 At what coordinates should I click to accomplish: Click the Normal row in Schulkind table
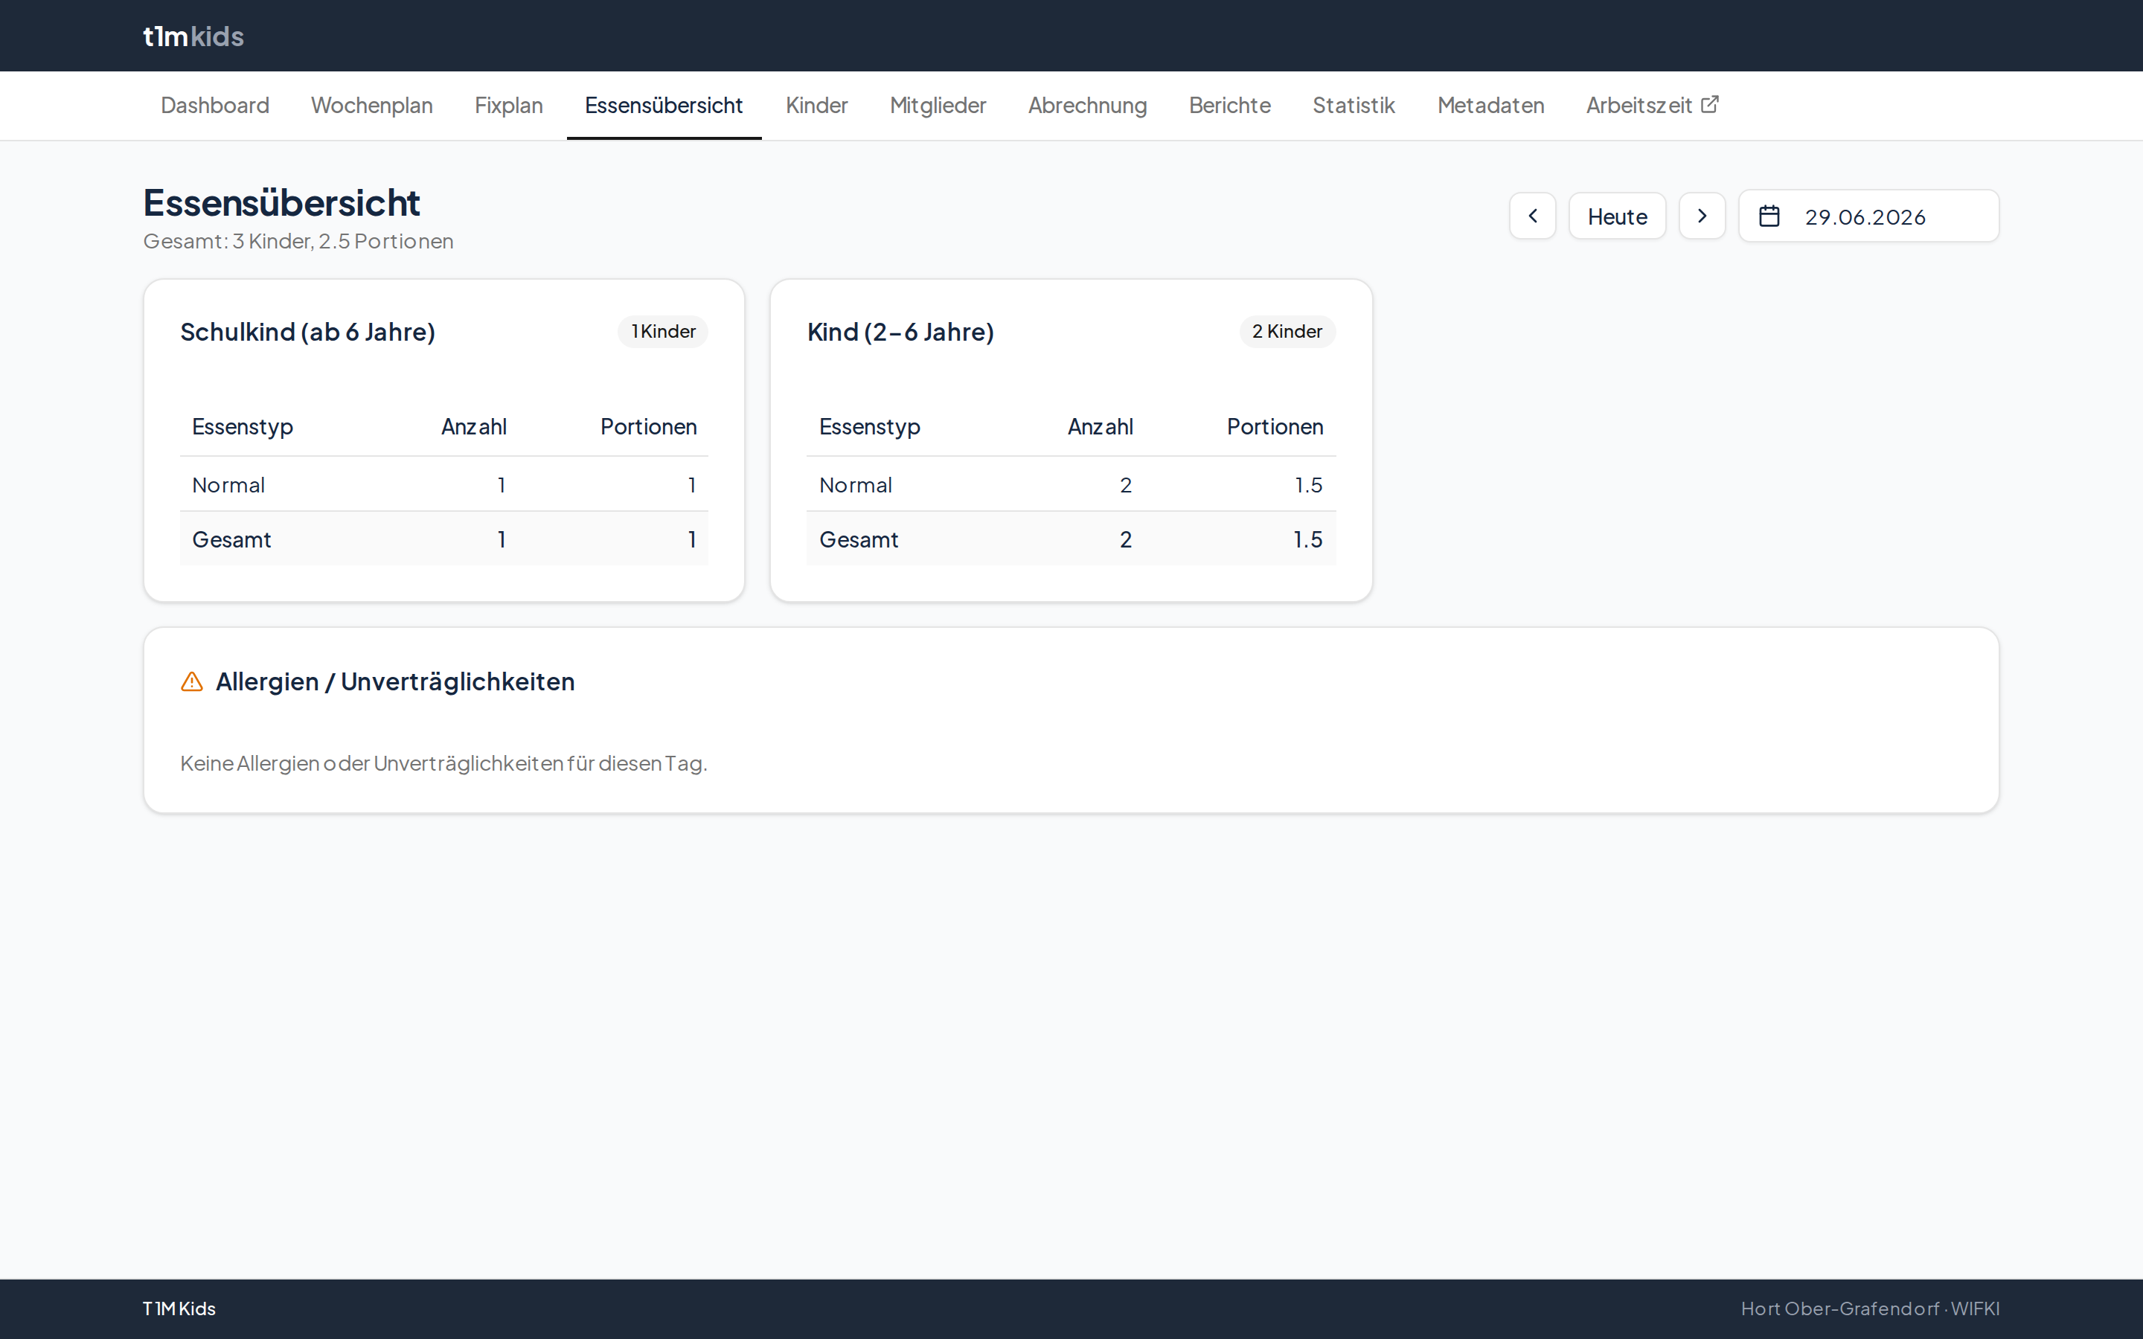click(x=443, y=484)
